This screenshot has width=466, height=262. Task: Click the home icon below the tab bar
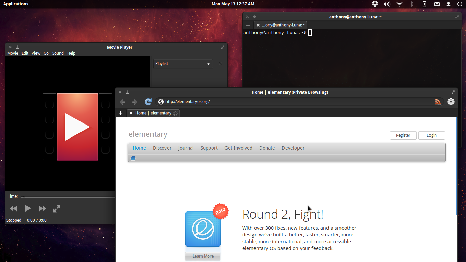[x=133, y=158]
